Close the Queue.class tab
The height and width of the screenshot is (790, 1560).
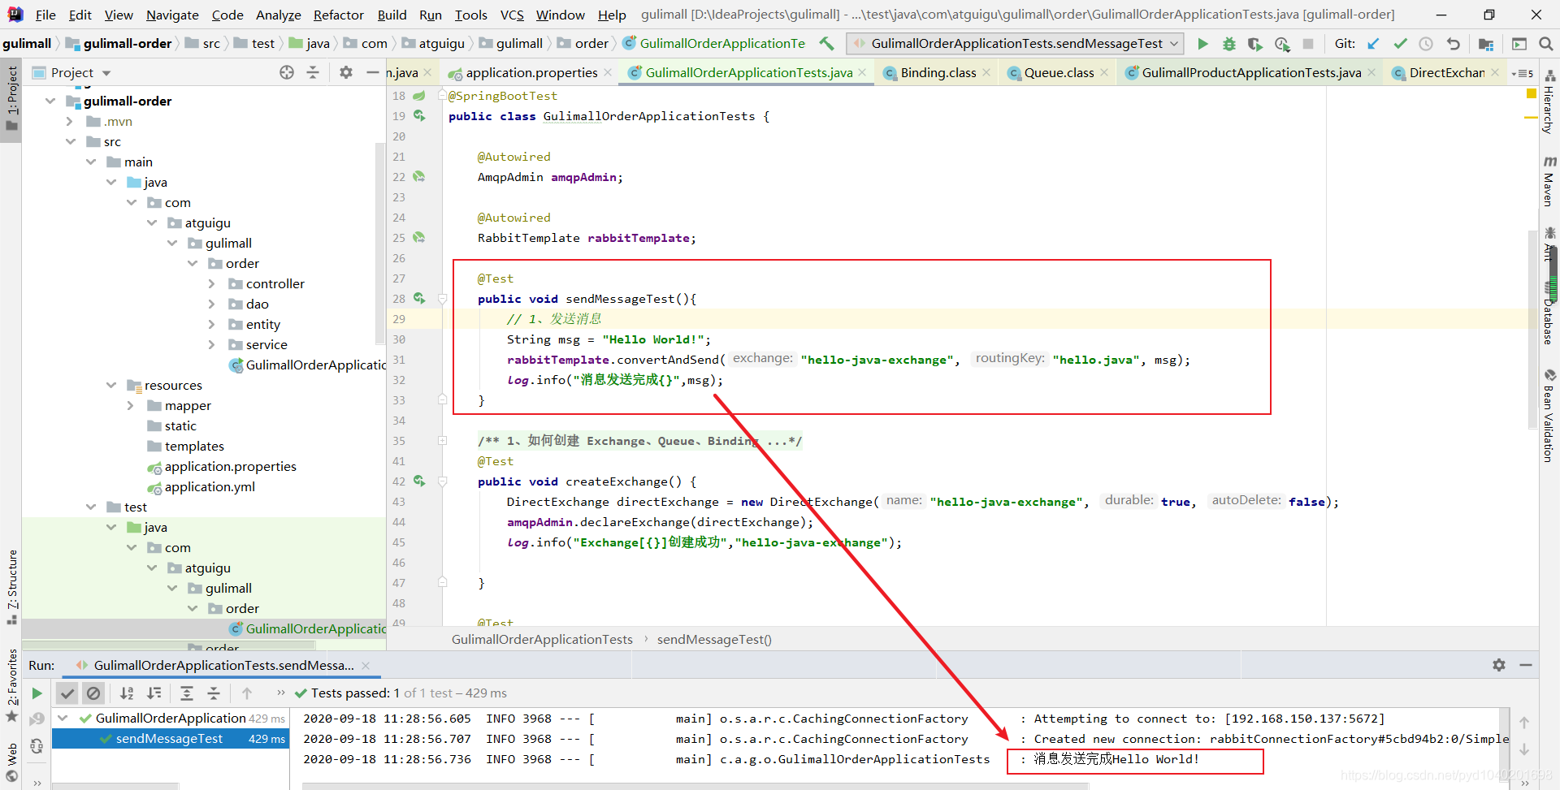1104,73
